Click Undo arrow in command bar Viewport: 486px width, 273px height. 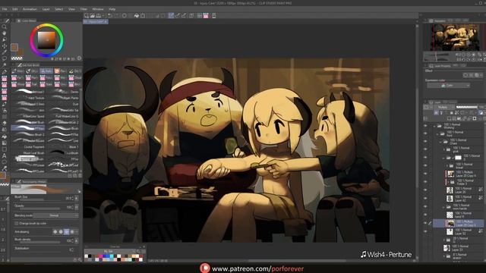pyautogui.click(x=109, y=15)
